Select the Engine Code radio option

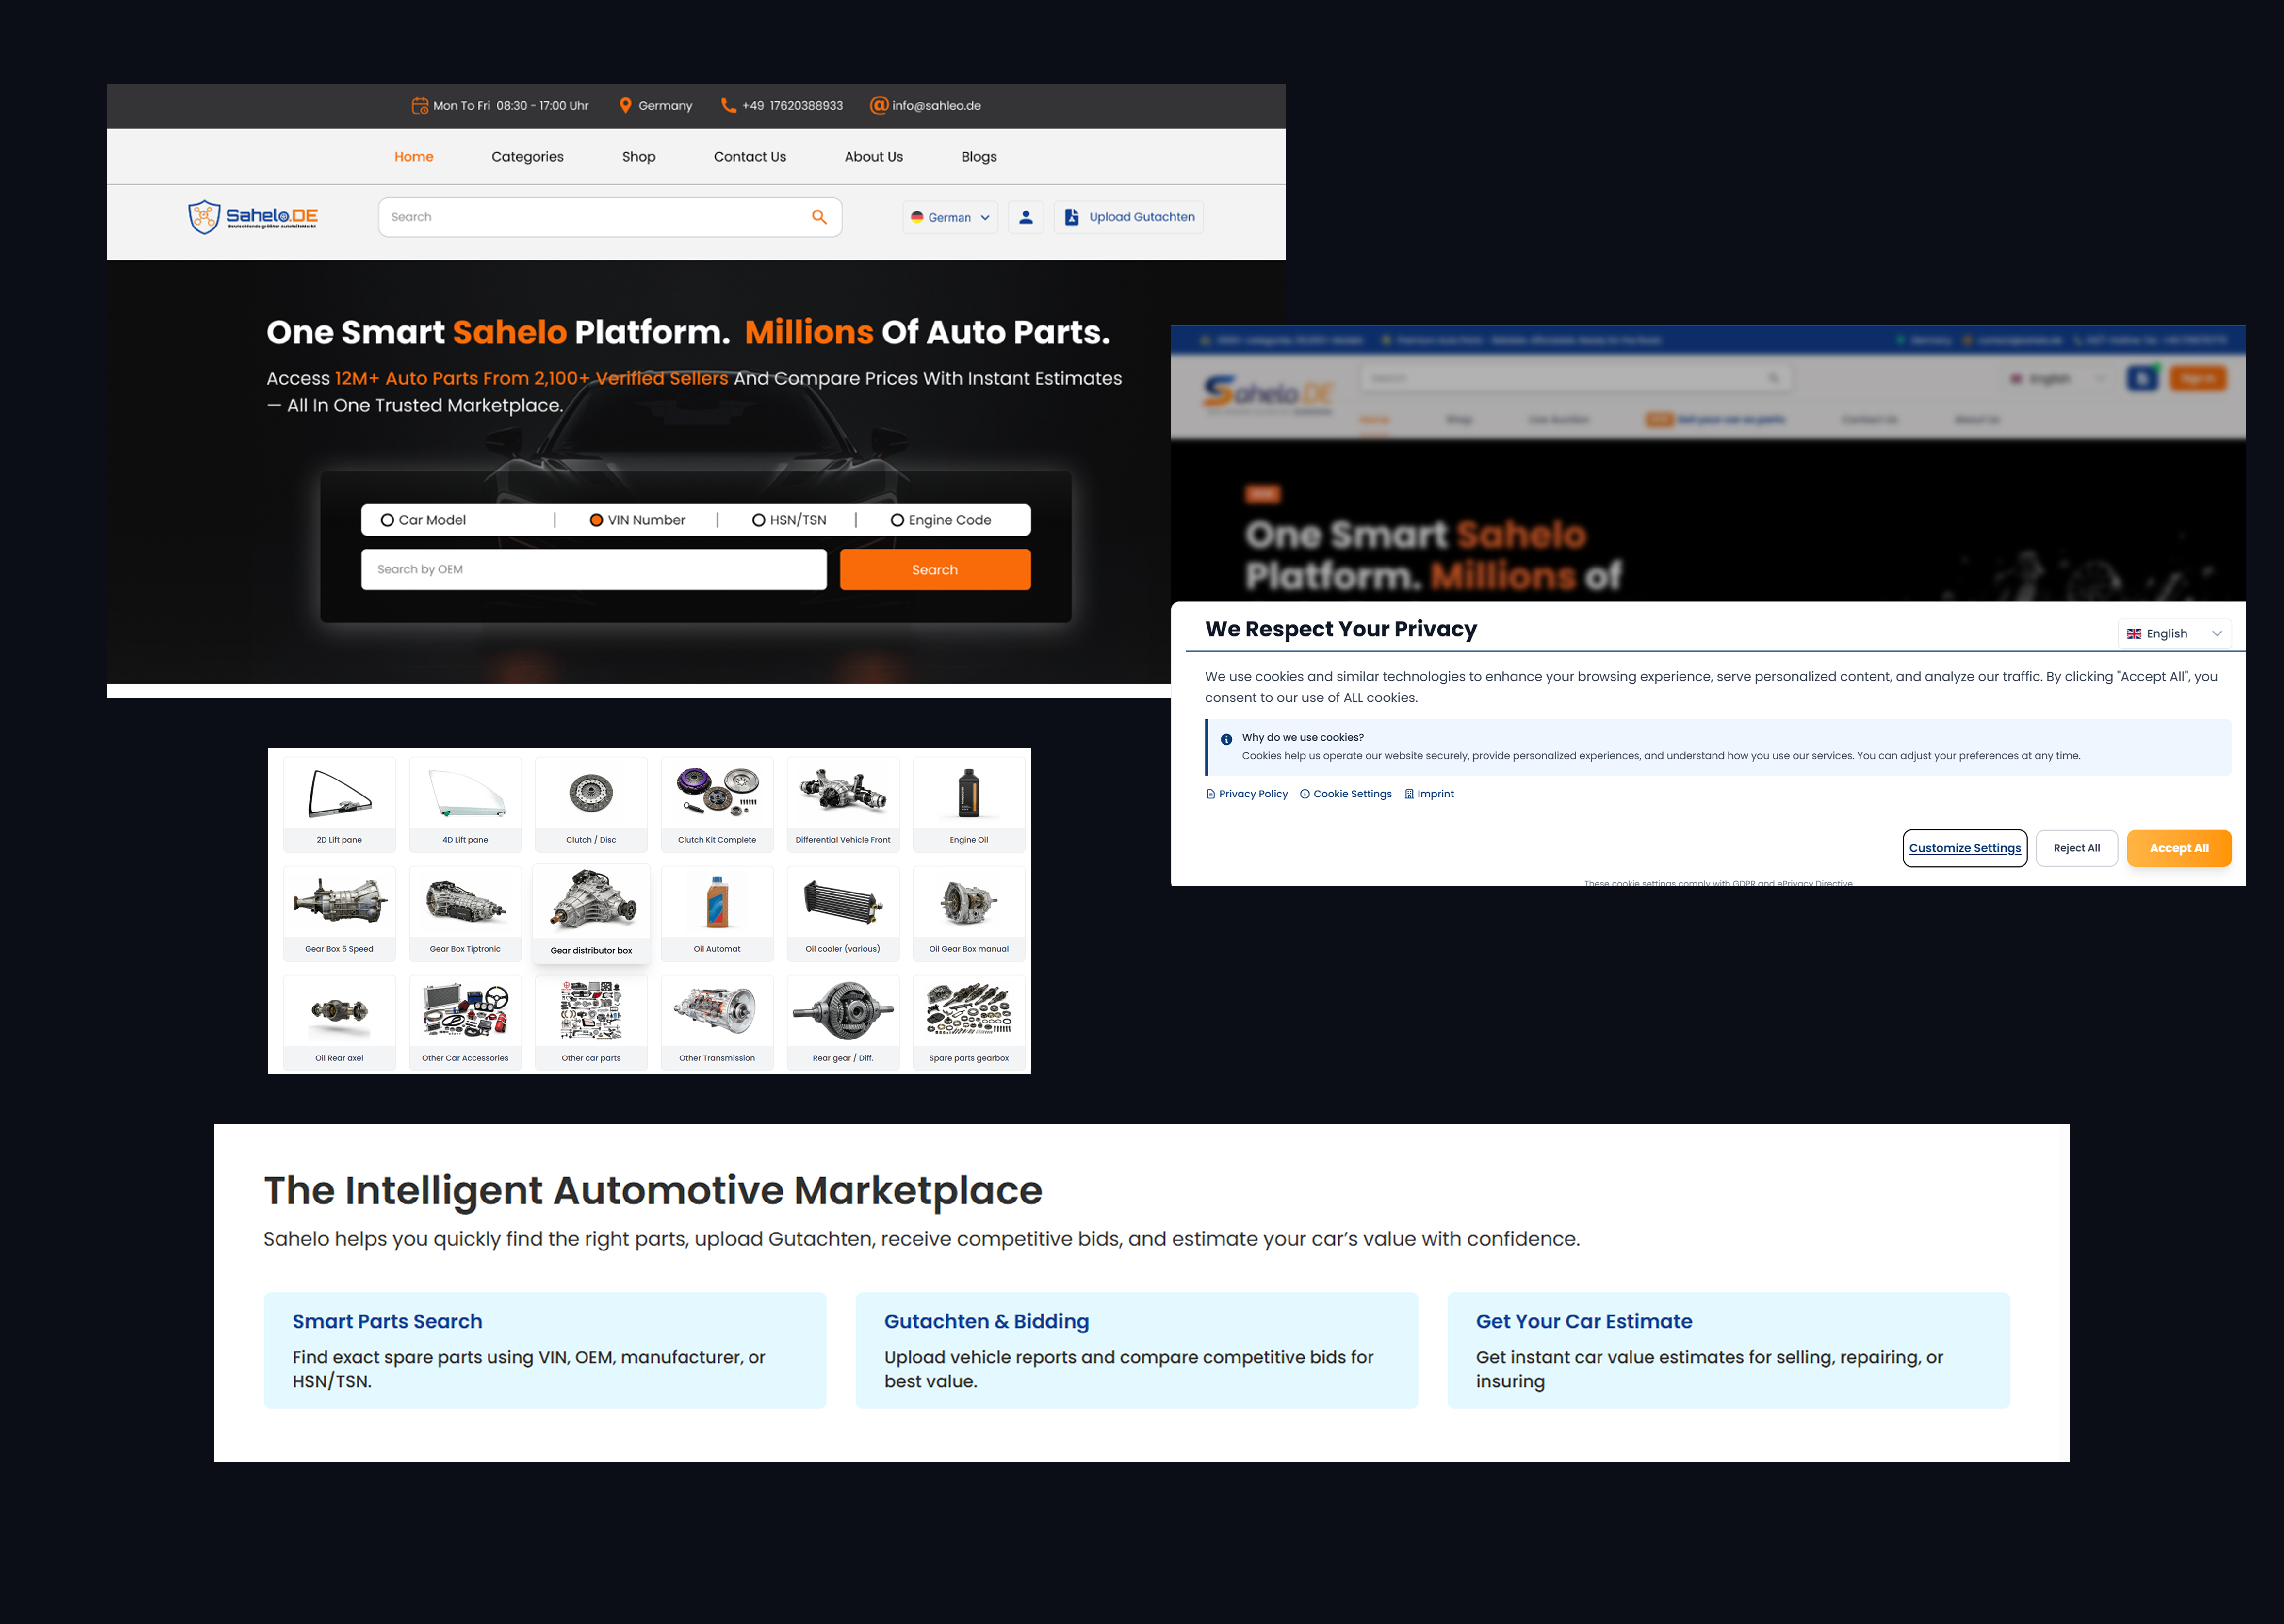(897, 520)
